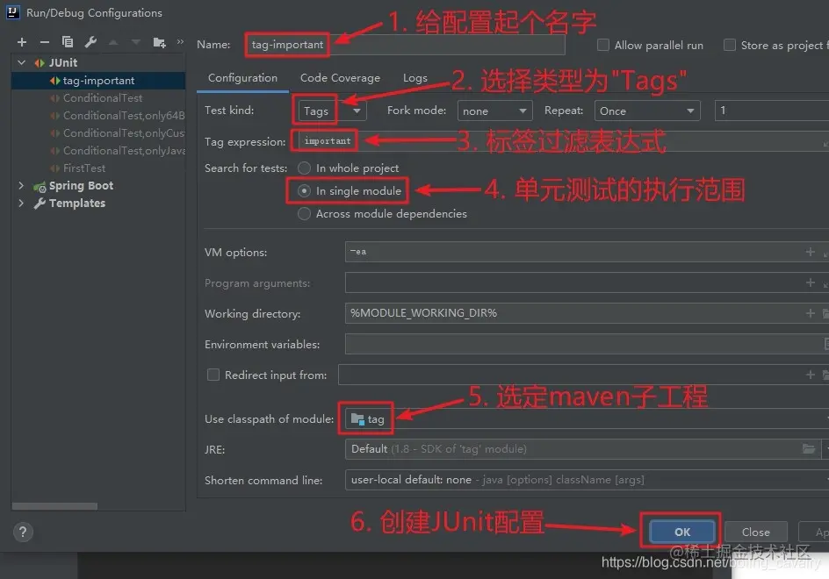Collapse the JUnit configurations group
829x579 pixels.
pos(19,62)
